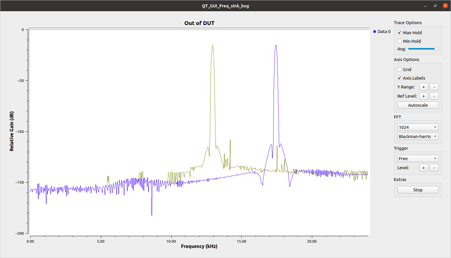Increase the trigger Level with plus
This screenshot has width=451, height=258.
coord(423,167)
